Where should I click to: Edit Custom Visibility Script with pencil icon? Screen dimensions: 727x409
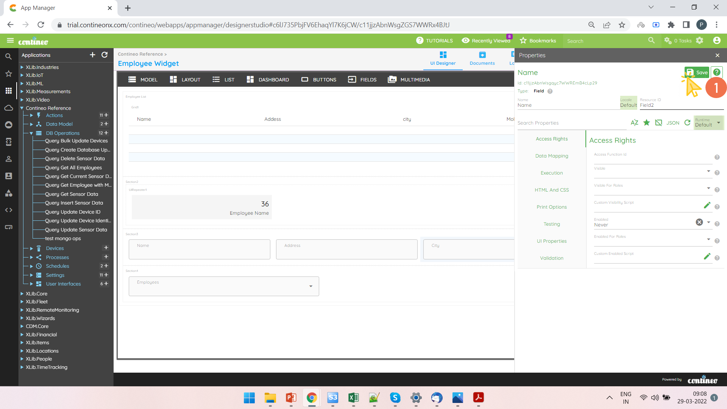click(x=707, y=205)
